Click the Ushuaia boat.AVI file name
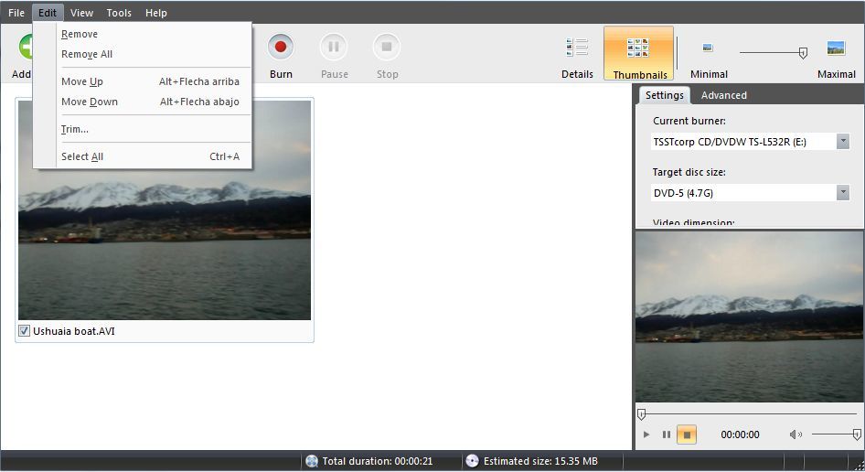Image resolution: width=865 pixels, height=472 pixels. 74,331
